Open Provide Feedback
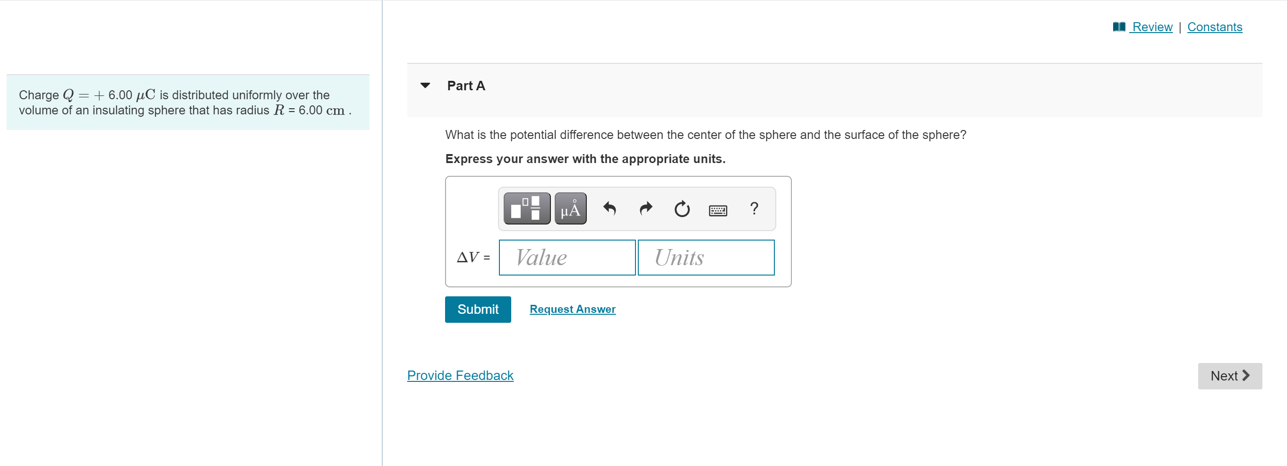This screenshot has height=466, width=1287. pyautogui.click(x=460, y=375)
